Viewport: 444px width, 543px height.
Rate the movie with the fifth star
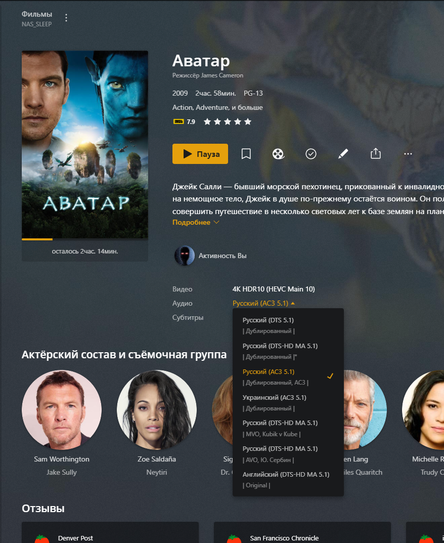[248, 121]
